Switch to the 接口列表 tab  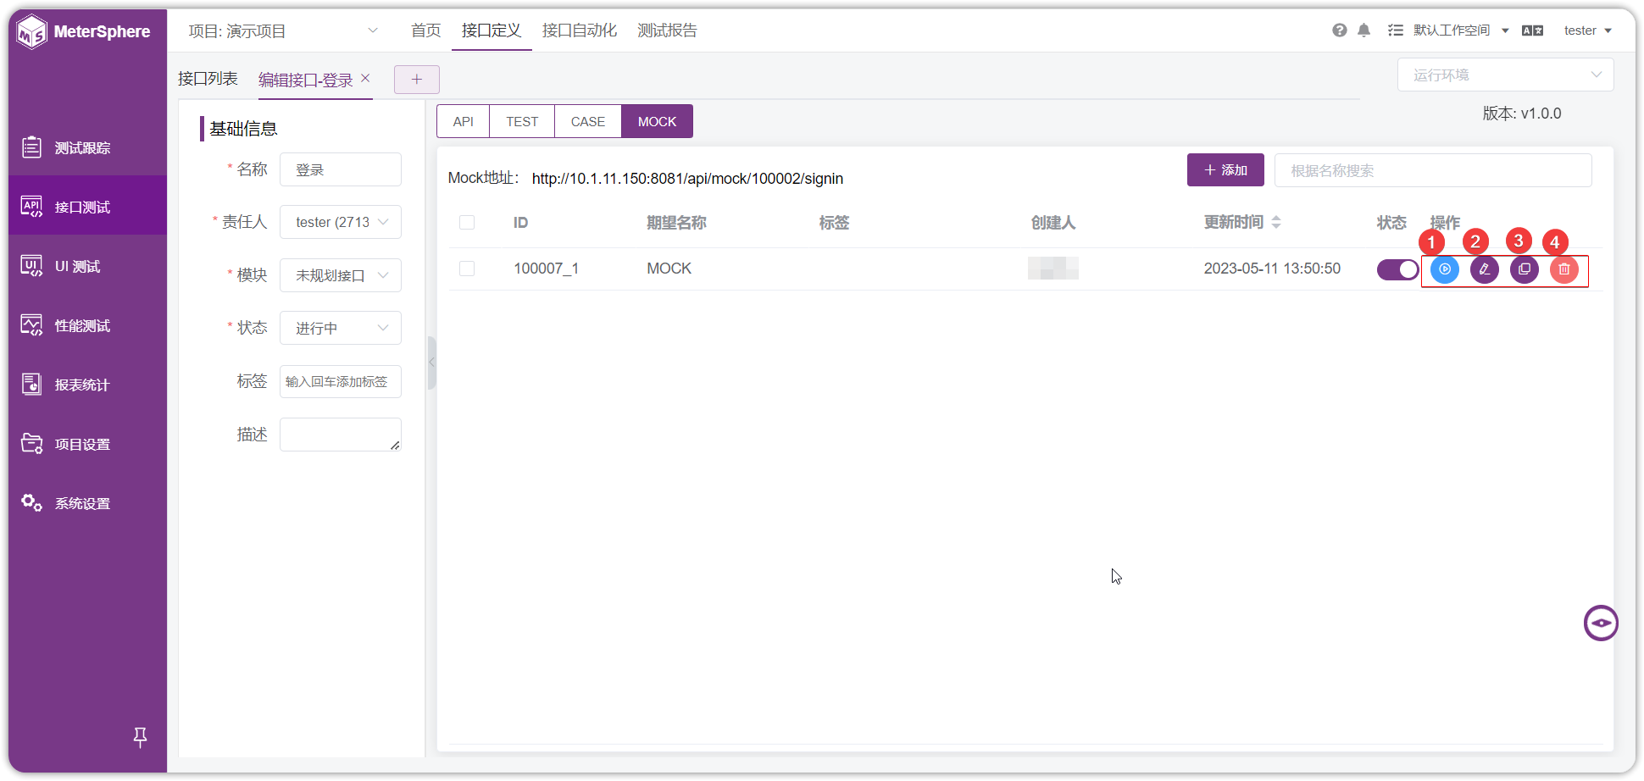(208, 79)
